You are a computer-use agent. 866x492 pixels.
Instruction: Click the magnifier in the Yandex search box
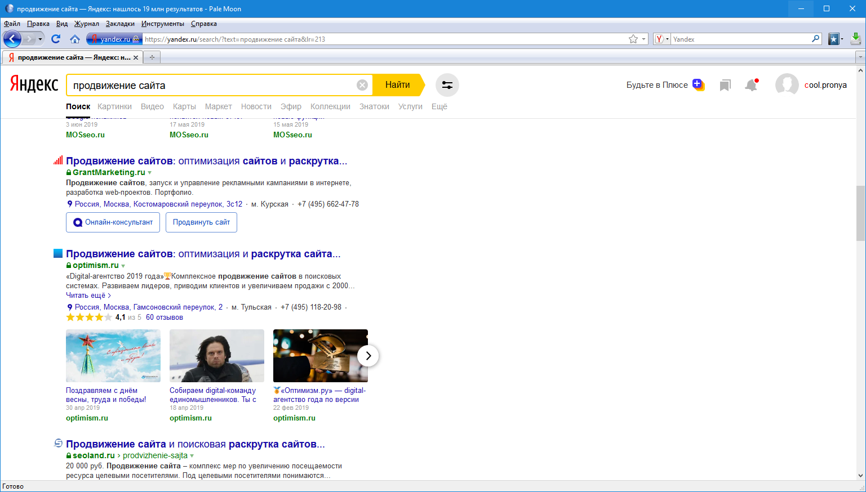click(815, 39)
